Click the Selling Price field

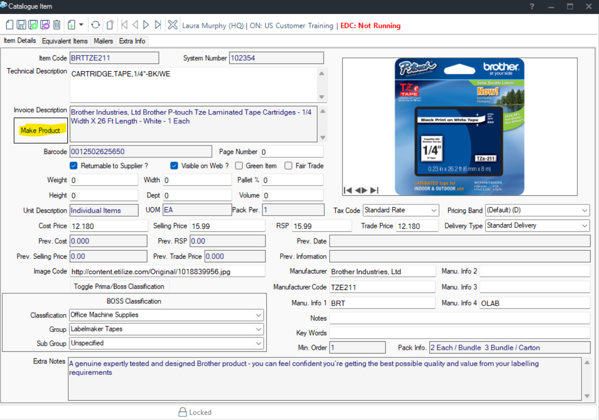[227, 226]
